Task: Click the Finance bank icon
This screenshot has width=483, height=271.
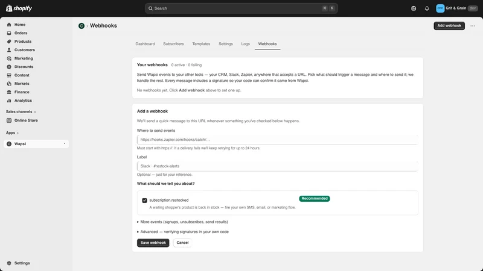Action: coord(9,92)
